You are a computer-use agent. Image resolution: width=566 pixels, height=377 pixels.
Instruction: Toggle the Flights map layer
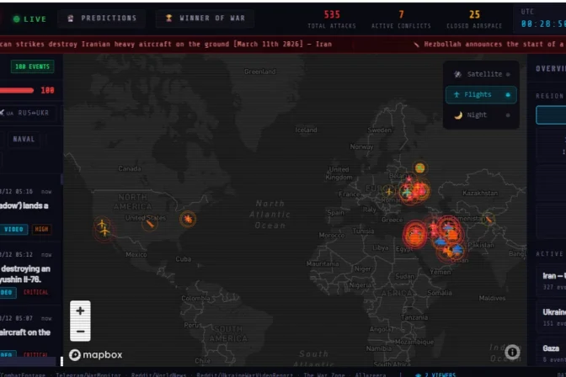(x=481, y=94)
